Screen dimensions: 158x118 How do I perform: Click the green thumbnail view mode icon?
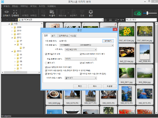[137, 13]
